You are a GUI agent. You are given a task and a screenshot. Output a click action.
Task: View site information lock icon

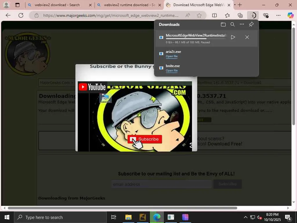click(37, 15)
